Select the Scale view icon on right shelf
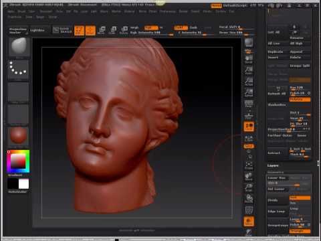The image size is (321, 241). tap(249, 187)
